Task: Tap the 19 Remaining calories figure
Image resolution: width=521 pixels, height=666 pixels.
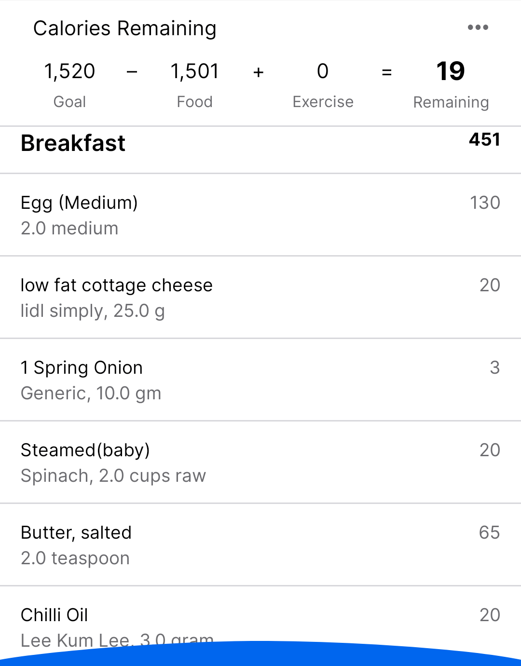Action: pos(451,71)
